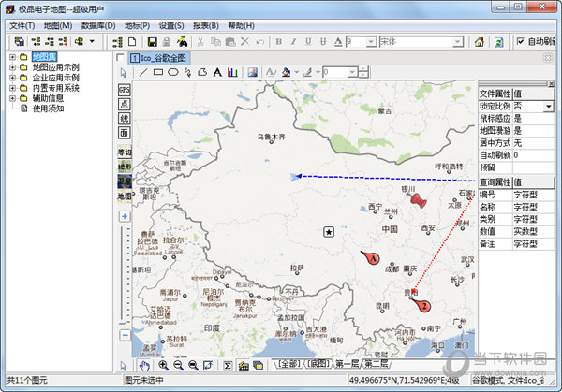Select the bar chart tool

[232, 72]
